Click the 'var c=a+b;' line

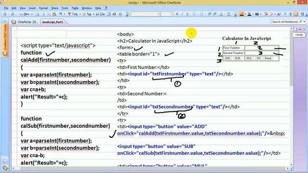pyautogui.click(x=33, y=89)
